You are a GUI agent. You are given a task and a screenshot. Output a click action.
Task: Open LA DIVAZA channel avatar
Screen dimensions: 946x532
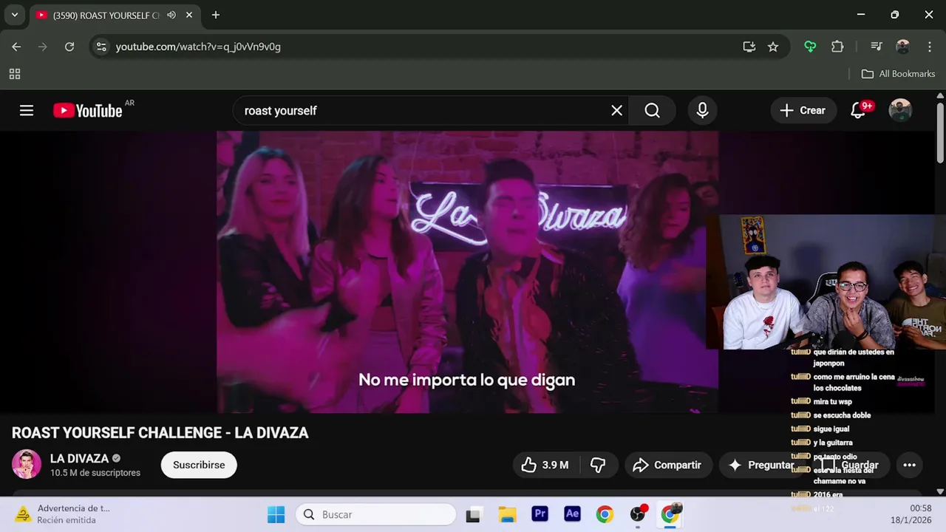tap(27, 464)
